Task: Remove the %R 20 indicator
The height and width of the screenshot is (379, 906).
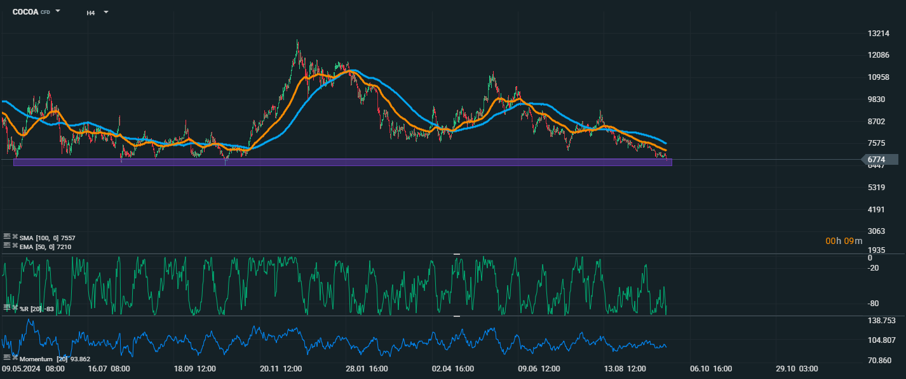Action: (x=15, y=307)
